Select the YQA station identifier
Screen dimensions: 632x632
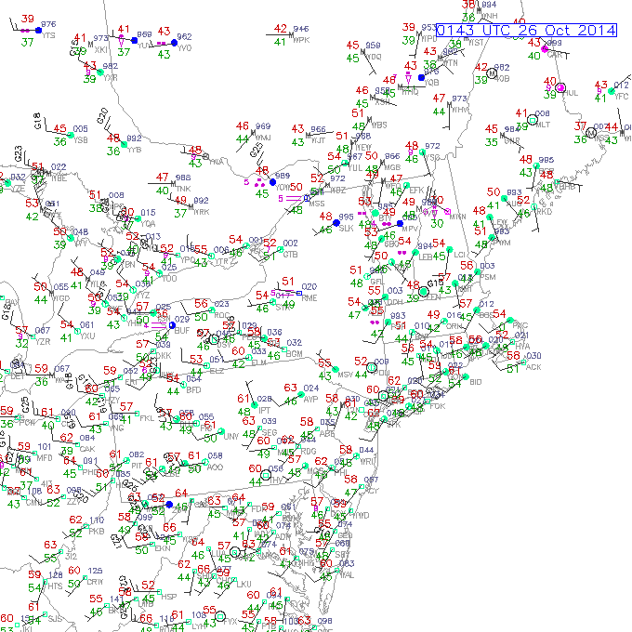click(149, 223)
